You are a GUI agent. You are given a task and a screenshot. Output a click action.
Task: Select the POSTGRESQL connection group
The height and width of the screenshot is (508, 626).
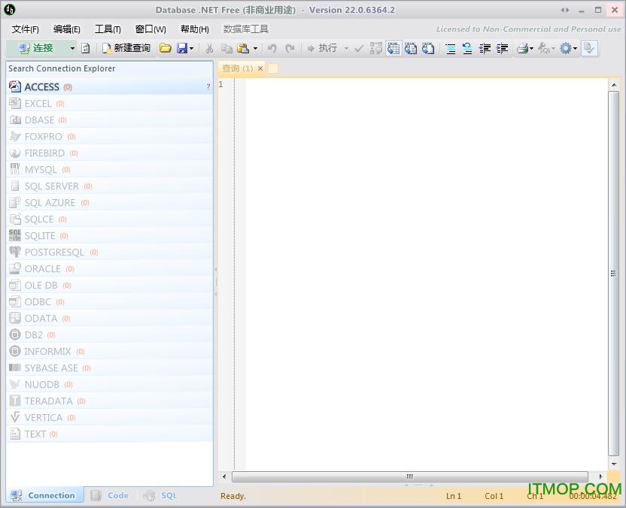tap(109, 252)
